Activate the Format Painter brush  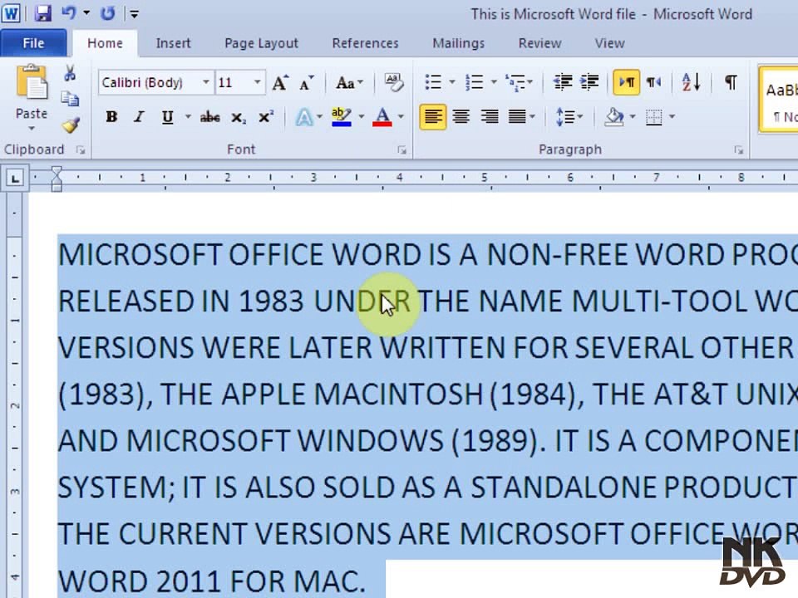point(70,124)
